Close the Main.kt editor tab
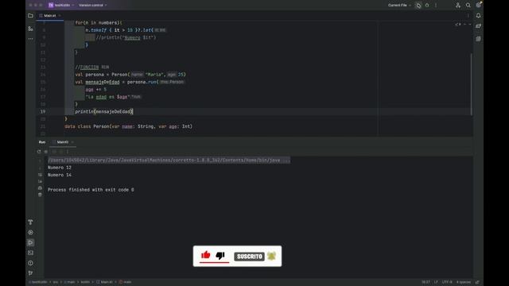Image resolution: width=509 pixels, height=286 pixels. pos(60,16)
